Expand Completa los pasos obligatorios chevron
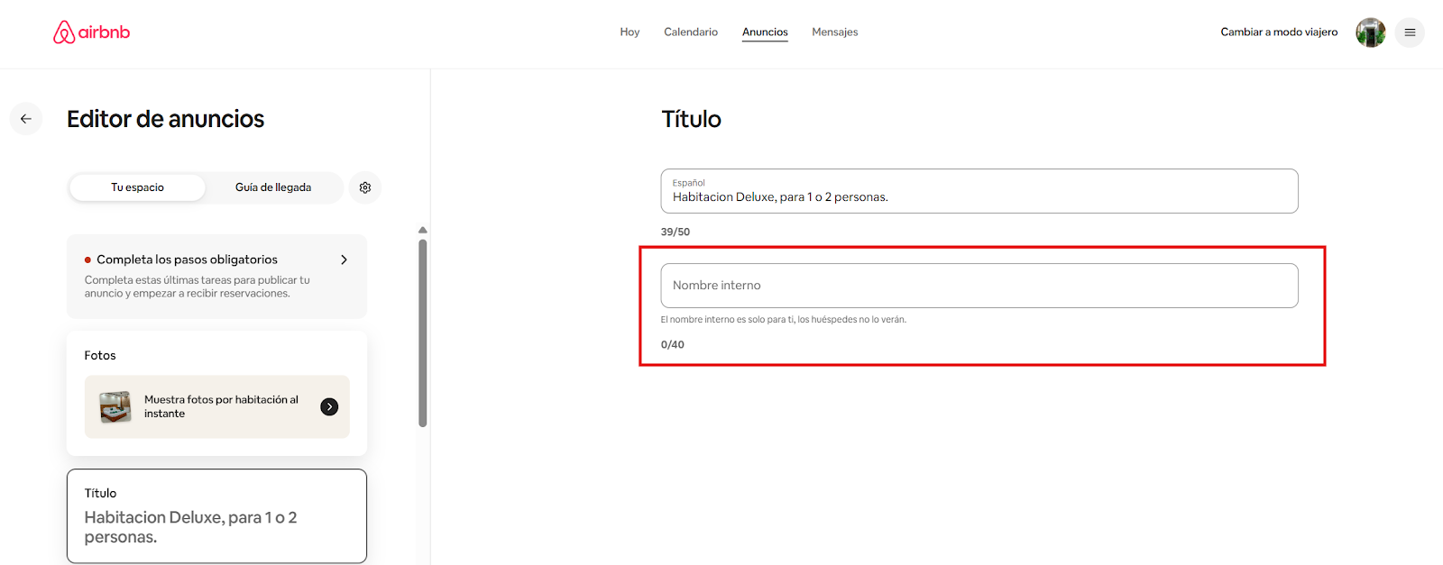The width and height of the screenshot is (1443, 565). [x=344, y=260]
